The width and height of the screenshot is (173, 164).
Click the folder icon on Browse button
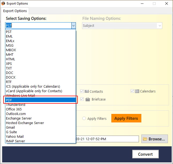pos(145,139)
